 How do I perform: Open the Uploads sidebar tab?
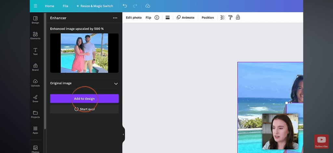(35, 83)
